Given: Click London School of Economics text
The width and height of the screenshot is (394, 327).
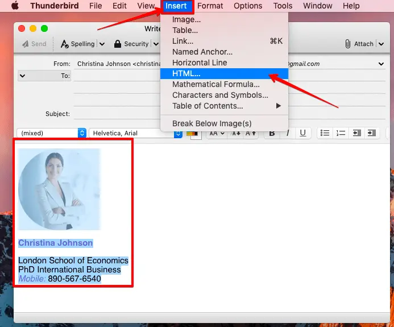Looking at the screenshot, I should coord(73,260).
